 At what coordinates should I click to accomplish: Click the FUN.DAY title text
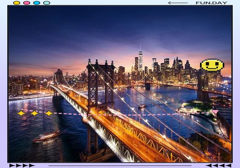click(211, 3)
